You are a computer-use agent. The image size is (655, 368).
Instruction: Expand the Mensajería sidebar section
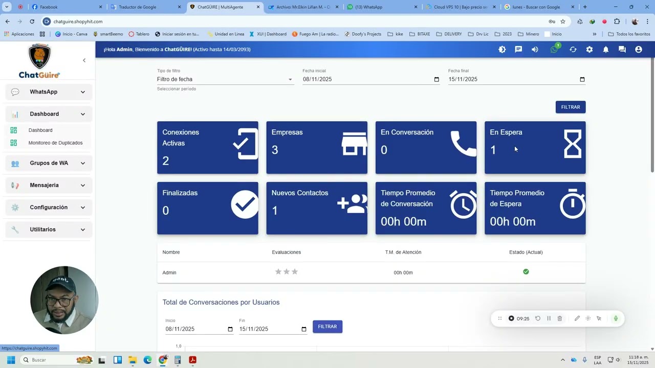pos(49,185)
